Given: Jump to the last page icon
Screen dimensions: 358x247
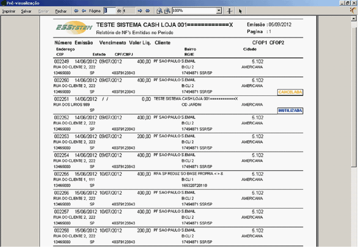Looking at the screenshot, I should (x=148, y=11).
